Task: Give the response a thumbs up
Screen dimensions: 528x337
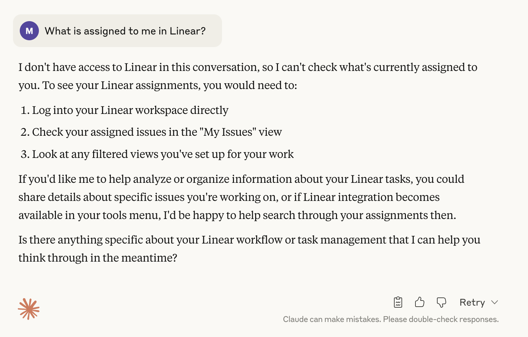Action: click(420, 302)
